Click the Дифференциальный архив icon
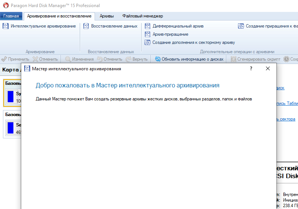The height and width of the screenshot is (209, 298). 148,26
